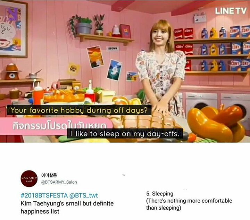Screen dimensions: 250x220
Task: Click the framed coffee cup picture
Action: click(13, 29)
